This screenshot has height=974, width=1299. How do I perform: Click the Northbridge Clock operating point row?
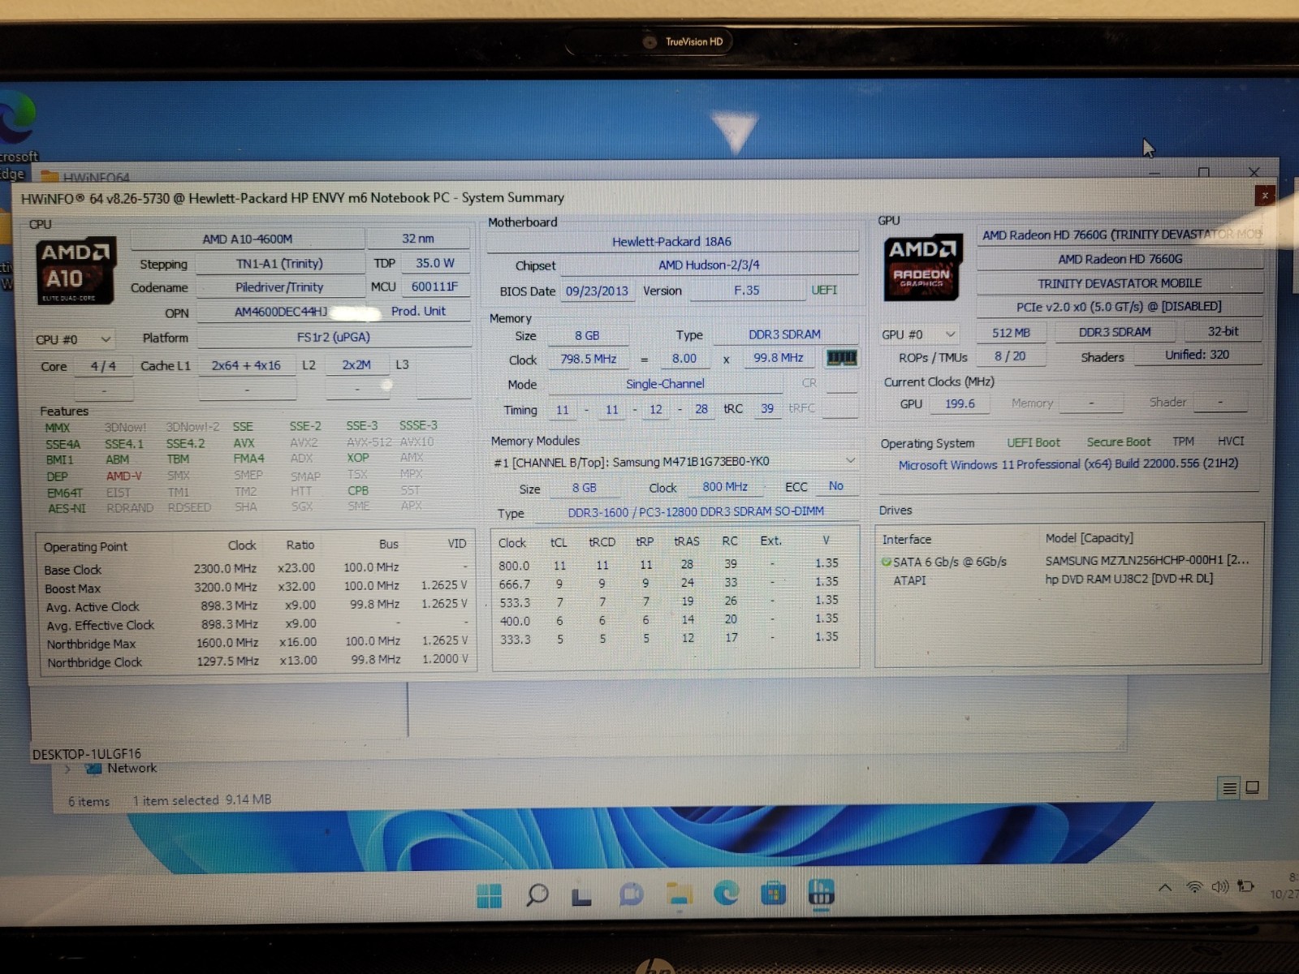tap(257, 662)
